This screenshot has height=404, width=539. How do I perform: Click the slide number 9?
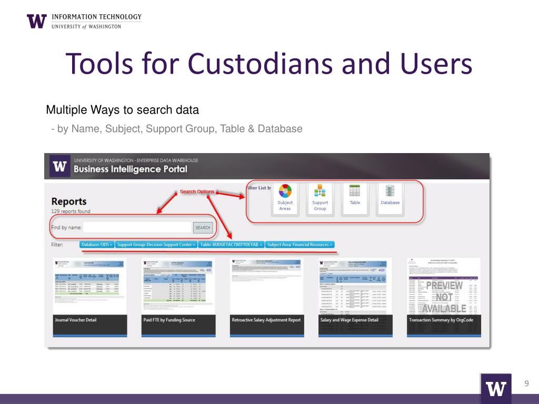[526, 383]
